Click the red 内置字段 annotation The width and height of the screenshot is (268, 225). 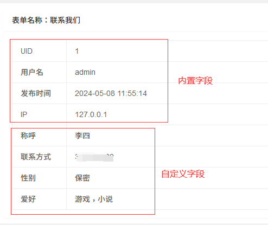(195, 81)
